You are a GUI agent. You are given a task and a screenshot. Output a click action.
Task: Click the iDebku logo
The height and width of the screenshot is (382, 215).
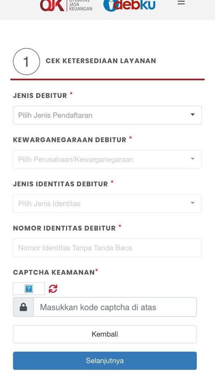(x=129, y=5)
